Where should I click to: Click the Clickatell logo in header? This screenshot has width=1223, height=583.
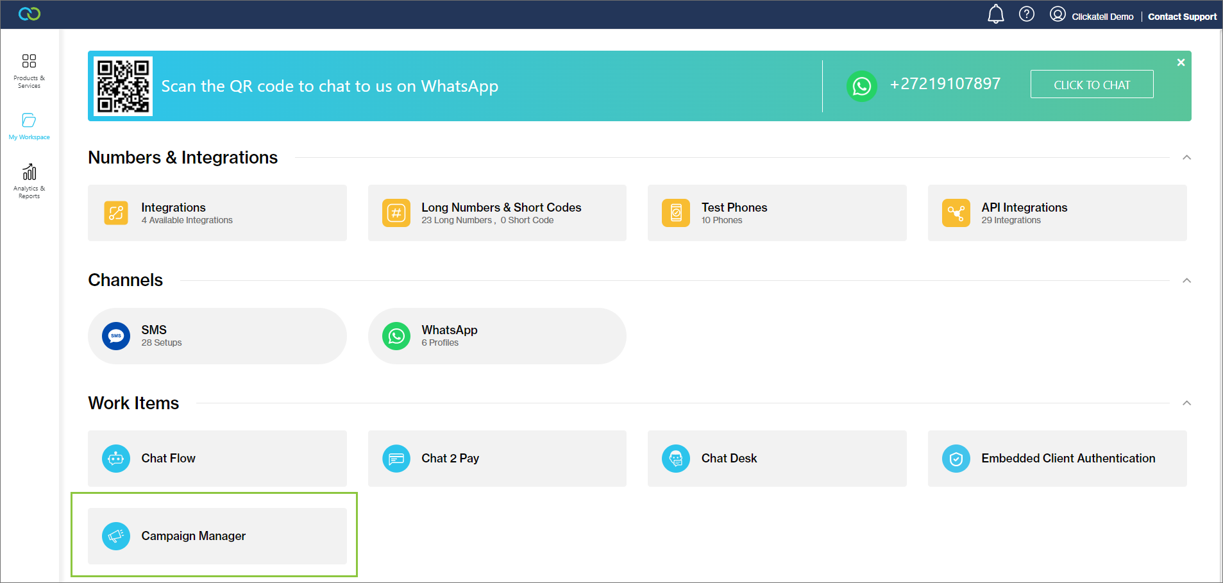coord(30,13)
